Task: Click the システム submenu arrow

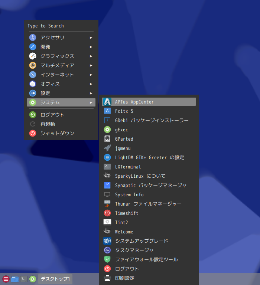Action: (x=91, y=102)
